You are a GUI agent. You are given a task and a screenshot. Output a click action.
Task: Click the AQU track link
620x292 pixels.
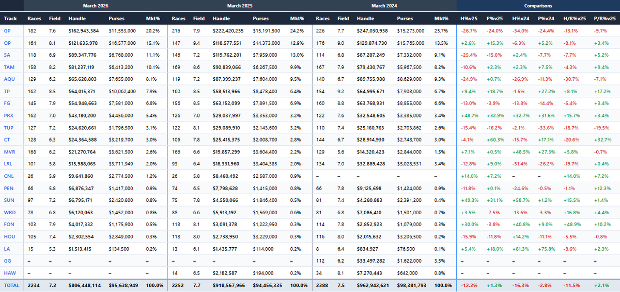[x=9, y=79]
